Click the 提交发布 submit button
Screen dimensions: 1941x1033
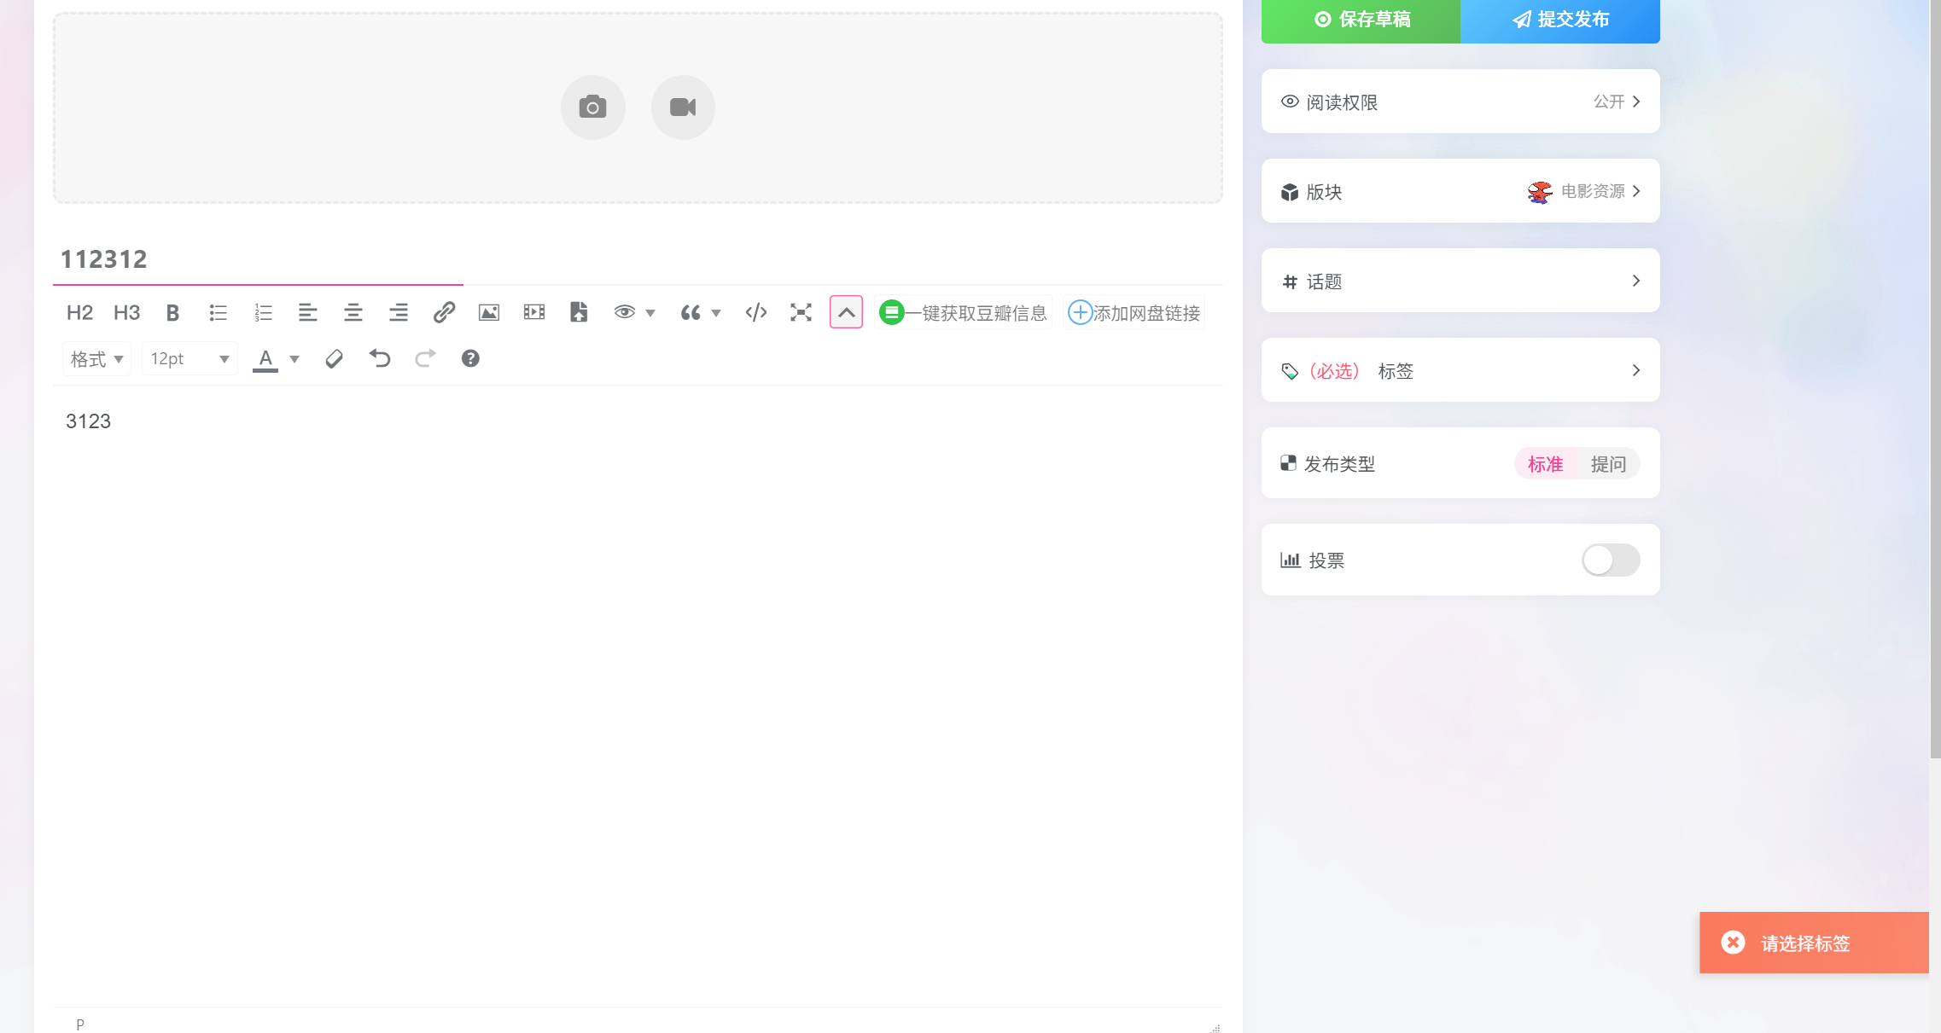click(x=1560, y=20)
